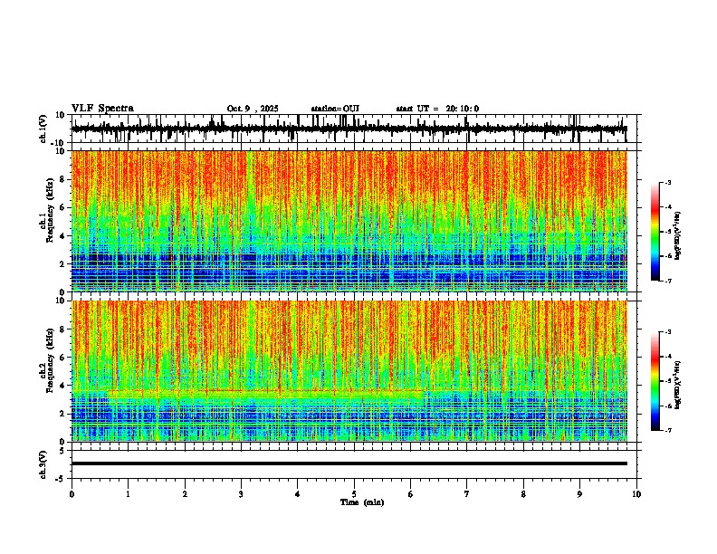Click the "6" kHz tick on ch.2 frequency axis

tap(63, 358)
